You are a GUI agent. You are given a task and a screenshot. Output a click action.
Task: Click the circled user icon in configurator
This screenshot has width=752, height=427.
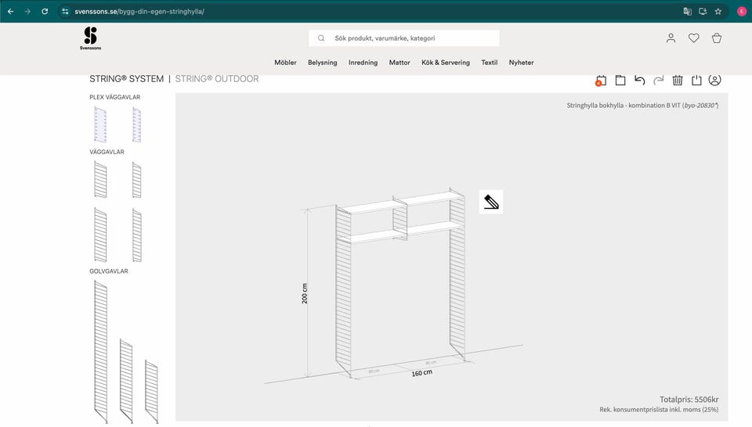(x=714, y=80)
